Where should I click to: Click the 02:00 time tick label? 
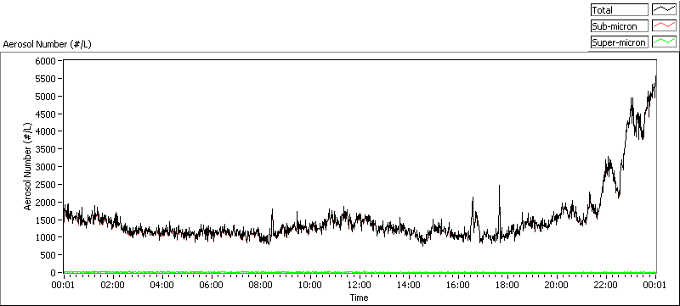tap(113, 286)
